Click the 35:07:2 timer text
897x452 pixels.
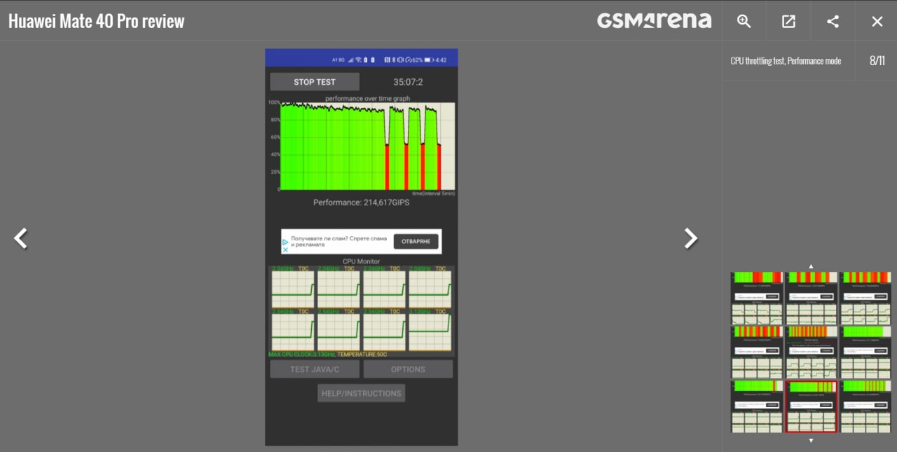point(408,82)
